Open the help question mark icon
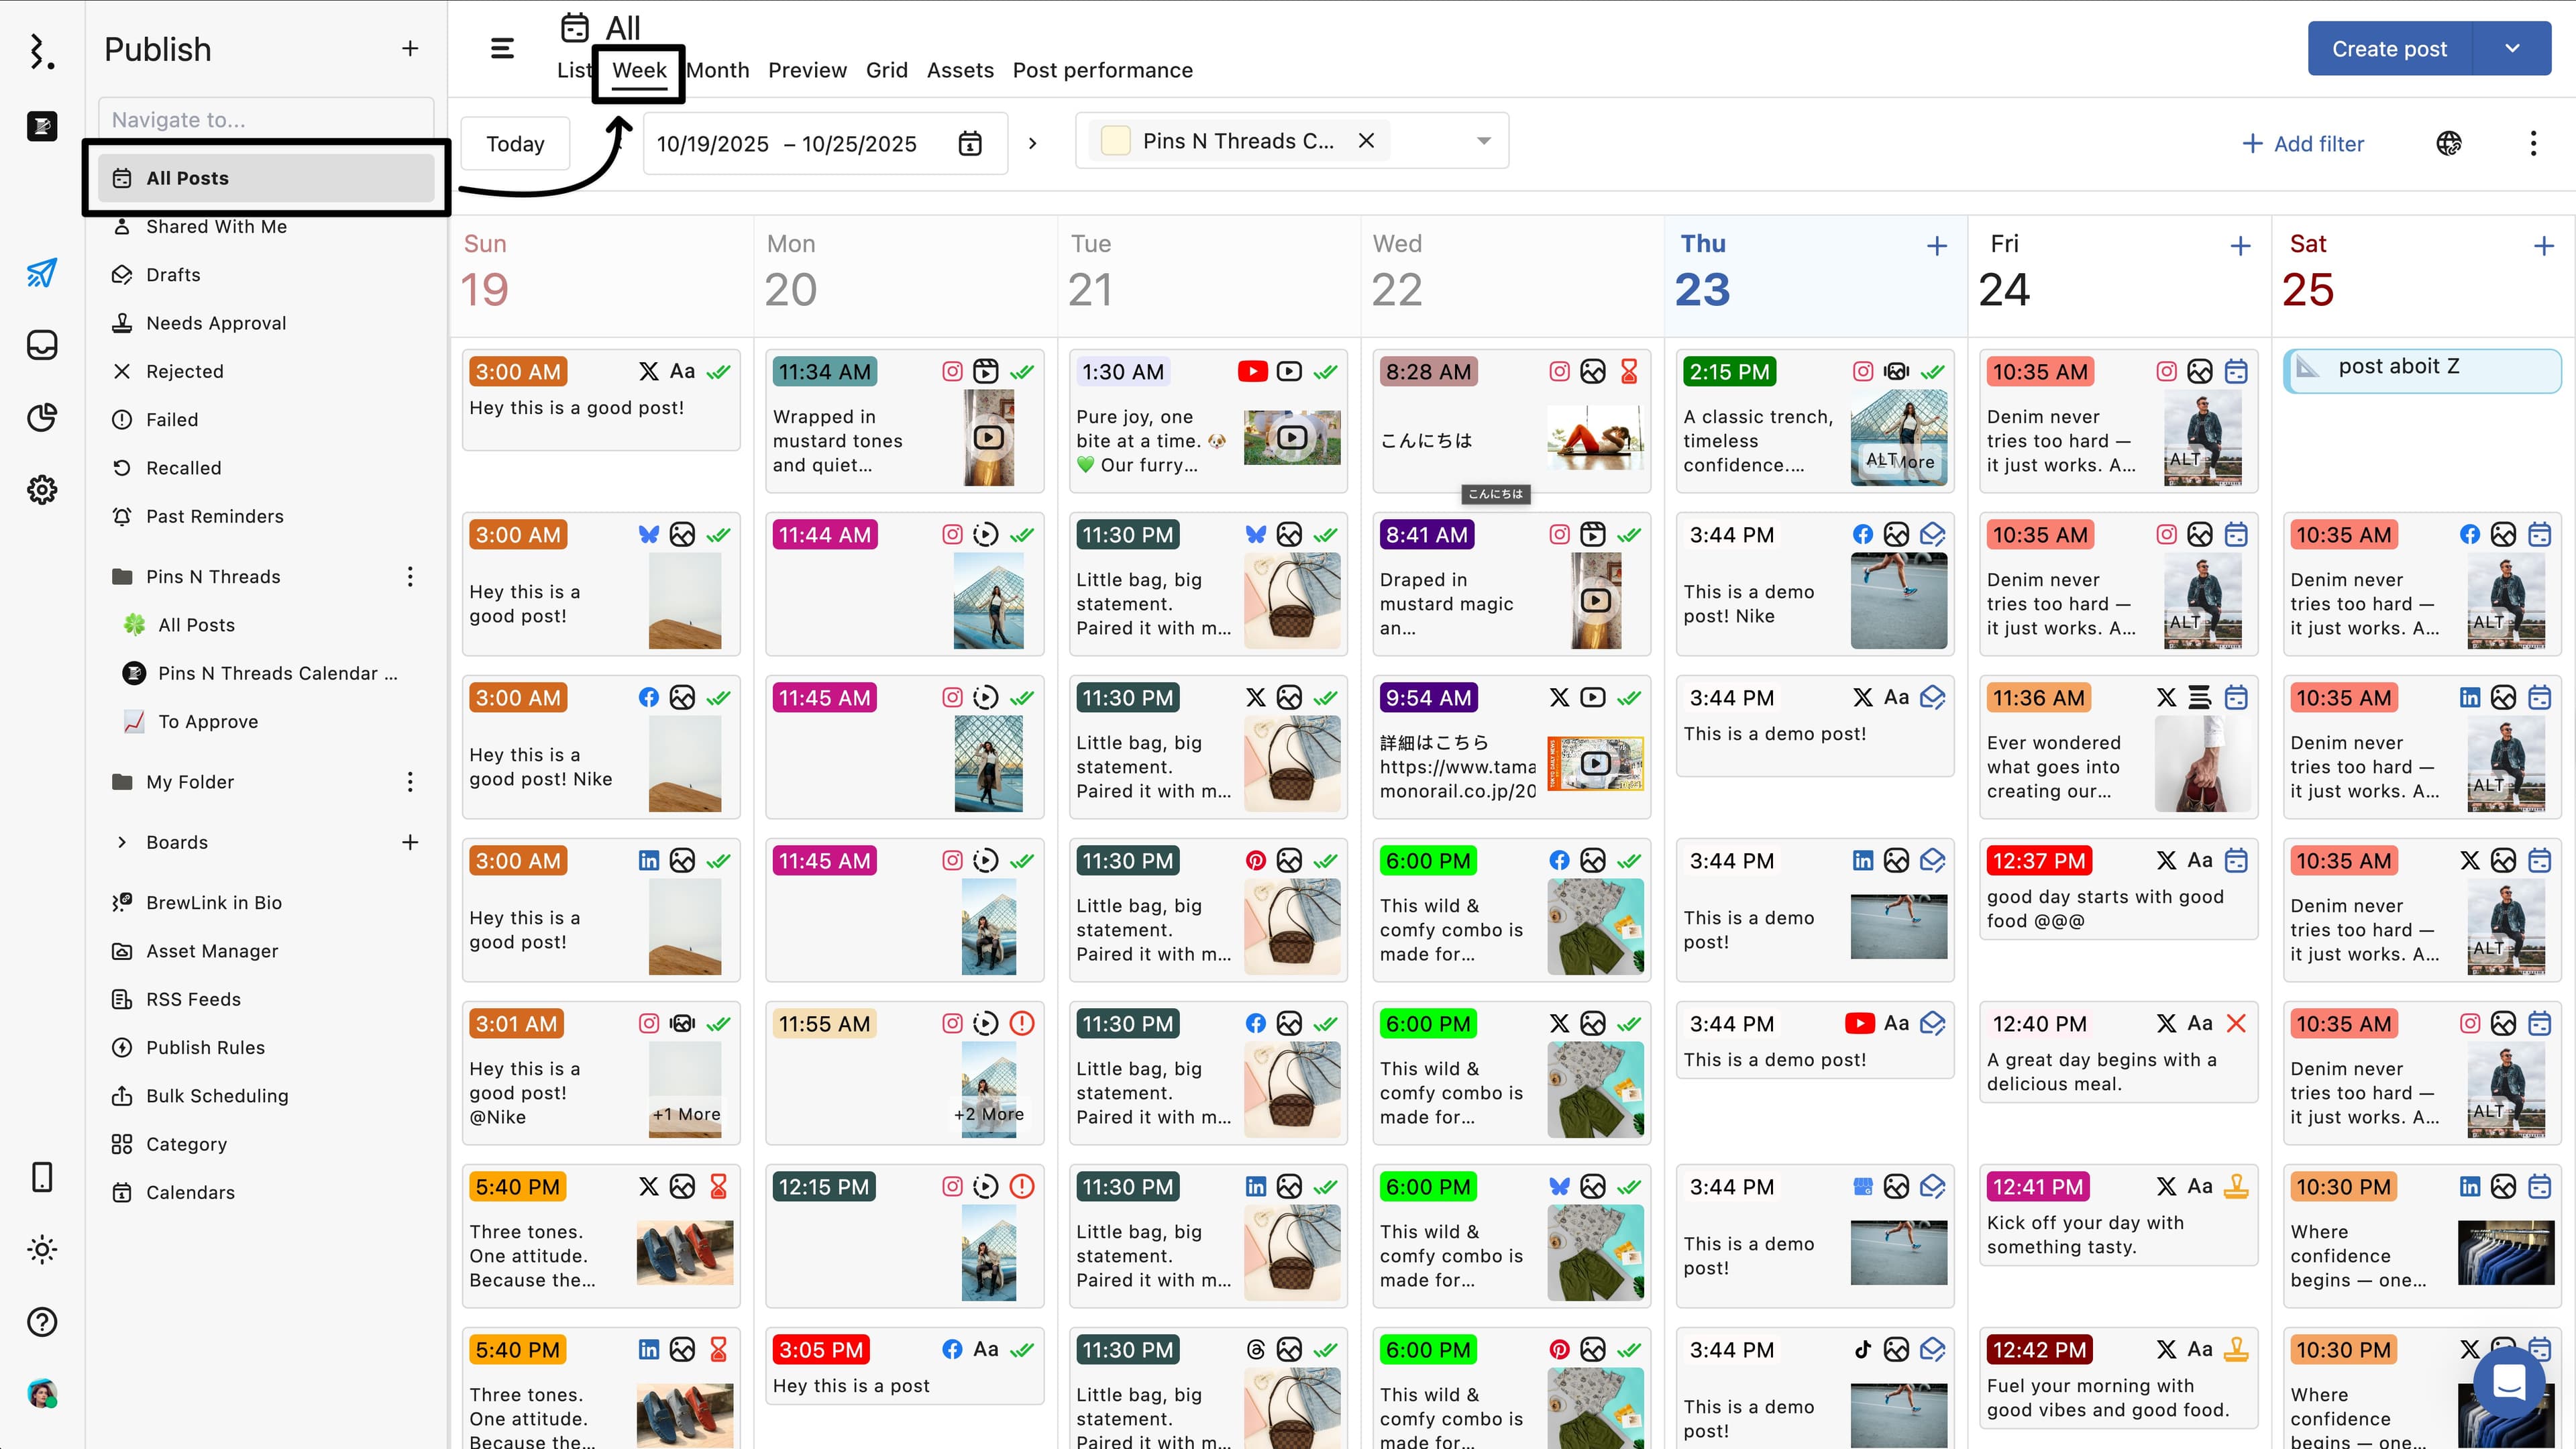This screenshot has width=2576, height=1449. click(x=41, y=1322)
